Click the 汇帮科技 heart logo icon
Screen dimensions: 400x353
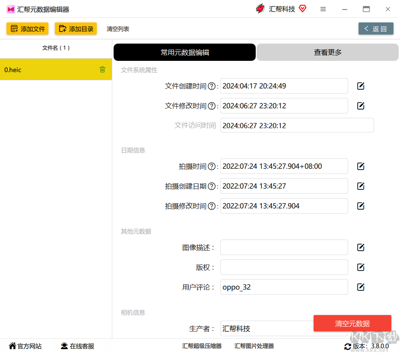(302, 9)
